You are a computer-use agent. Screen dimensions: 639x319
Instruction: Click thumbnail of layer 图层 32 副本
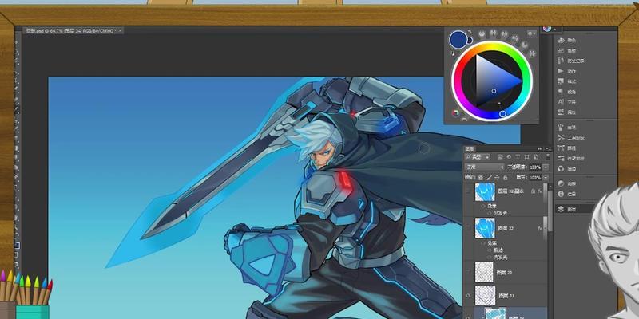(x=485, y=191)
